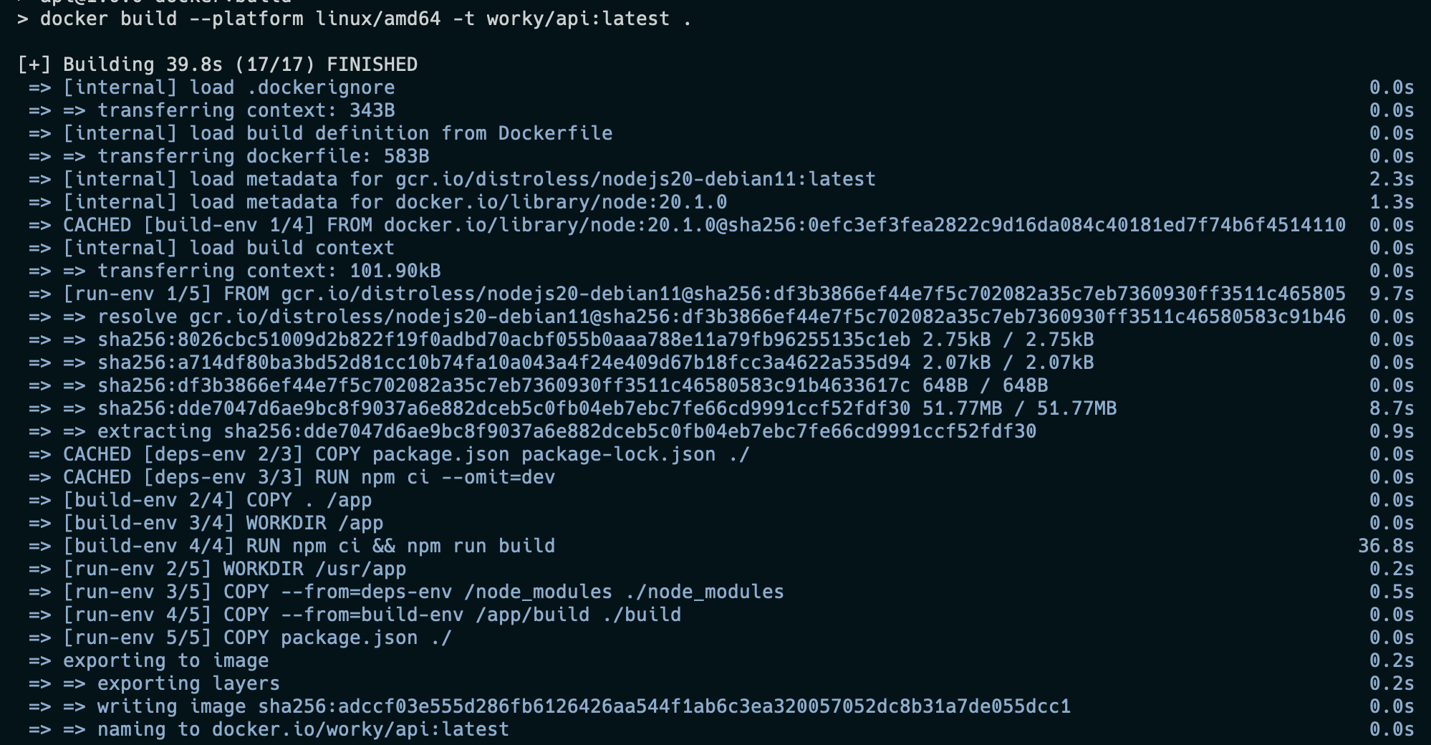The image size is (1431, 745).
Task: Click the 51.77MB / 51.77MB download progress
Action: tap(1019, 408)
